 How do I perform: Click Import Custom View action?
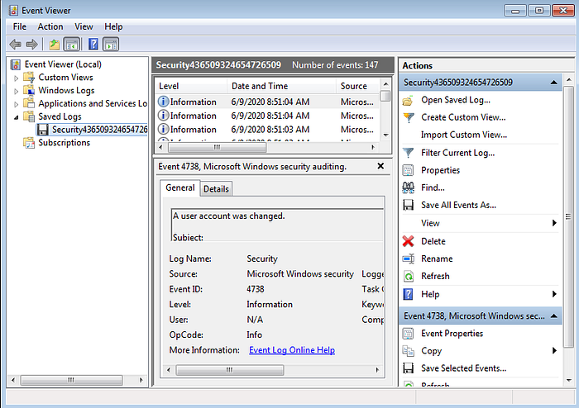(464, 135)
